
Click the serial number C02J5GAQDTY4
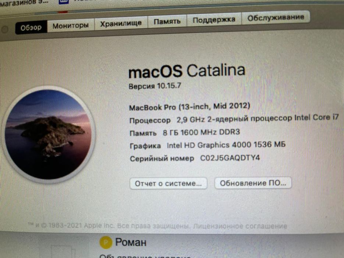click(x=230, y=158)
